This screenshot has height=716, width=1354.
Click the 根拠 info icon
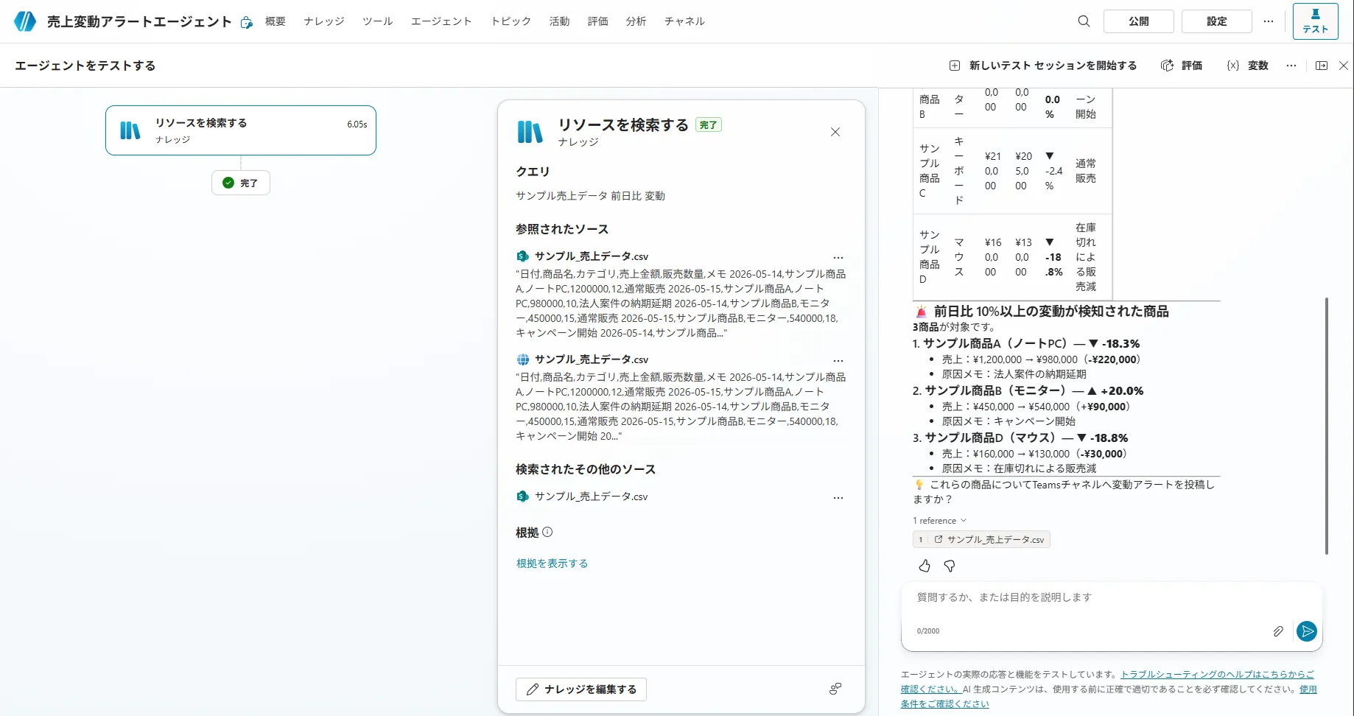pyautogui.click(x=547, y=532)
